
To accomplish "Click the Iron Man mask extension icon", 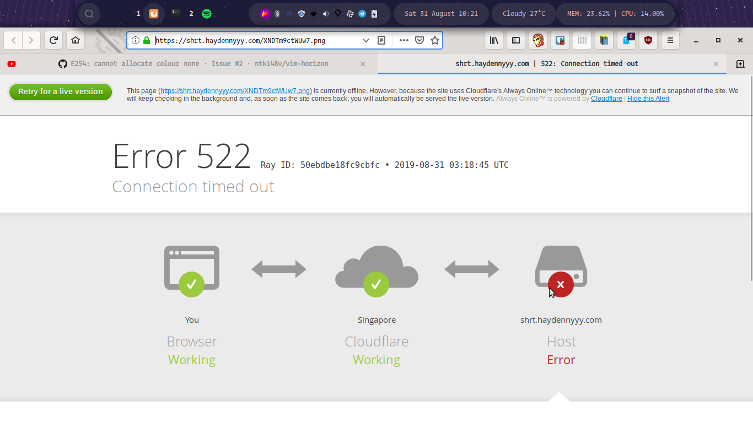I will coord(538,40).
